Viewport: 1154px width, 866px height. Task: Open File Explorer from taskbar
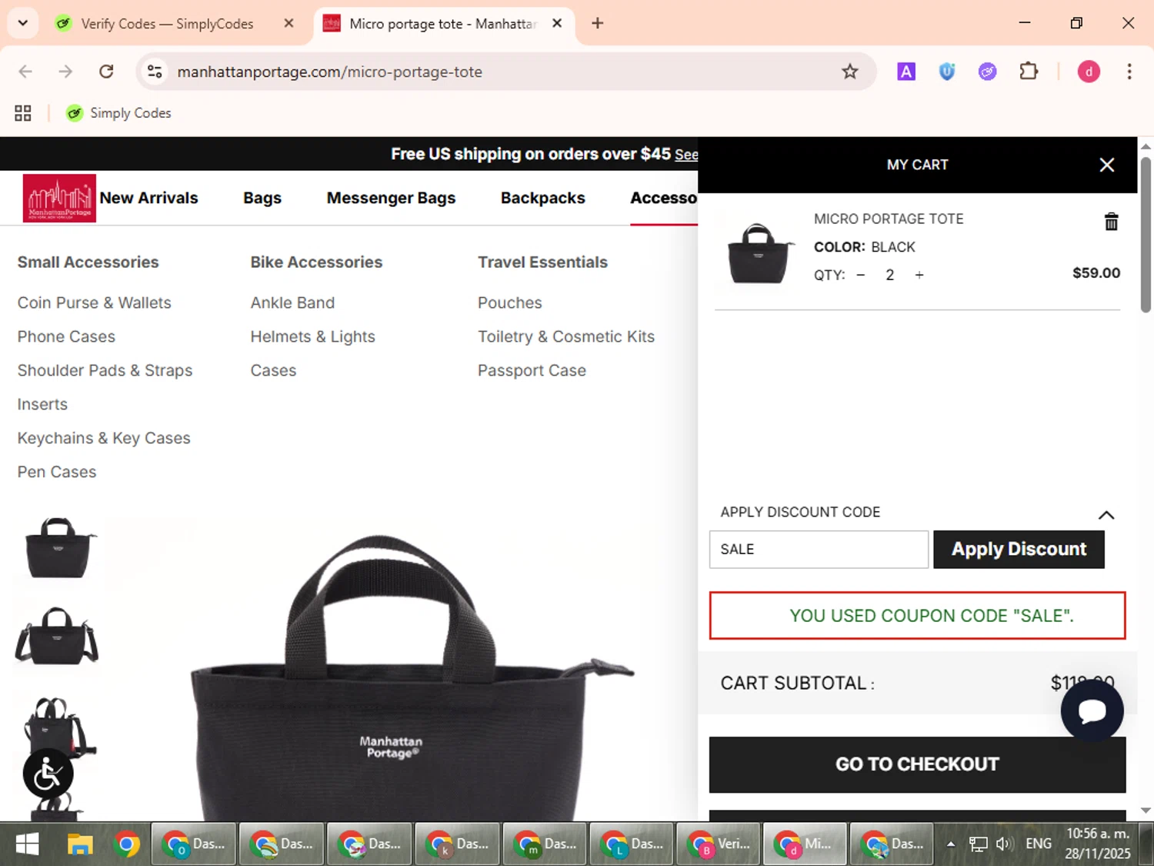coord(80,844)
